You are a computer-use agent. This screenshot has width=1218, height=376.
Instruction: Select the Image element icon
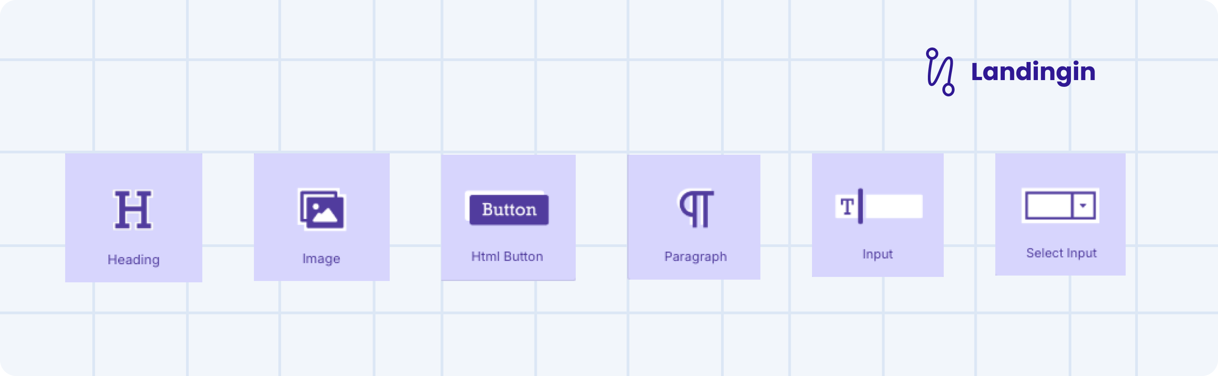[321, 209]
